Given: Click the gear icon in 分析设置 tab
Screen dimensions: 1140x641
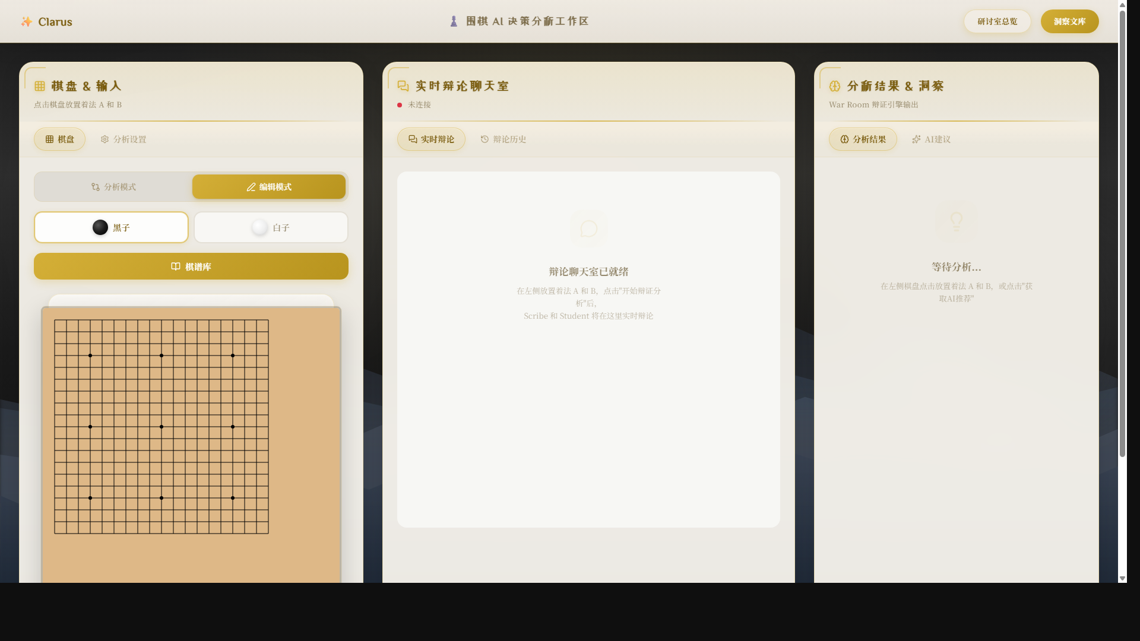Looking at the screenshot, I should coord(104,139).
